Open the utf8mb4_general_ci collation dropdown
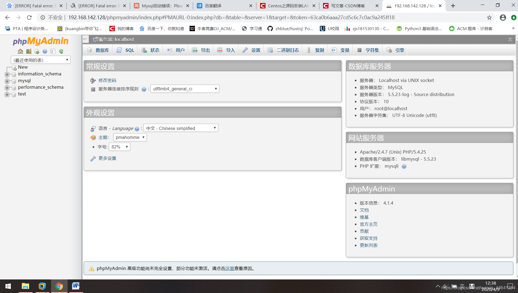This screenshot has width=518, height=293. pos(185,89)
